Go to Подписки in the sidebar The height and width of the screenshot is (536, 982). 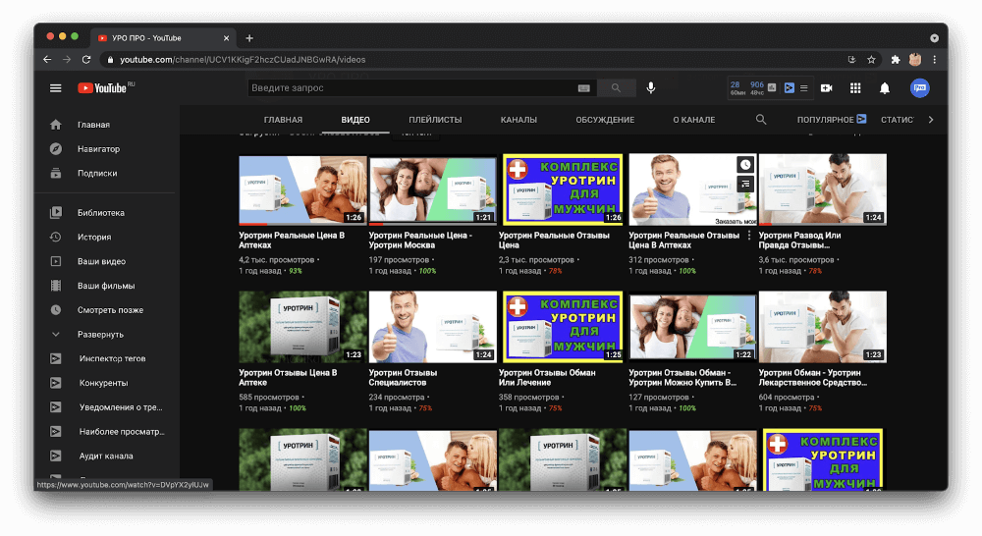[x=97, y=173]
